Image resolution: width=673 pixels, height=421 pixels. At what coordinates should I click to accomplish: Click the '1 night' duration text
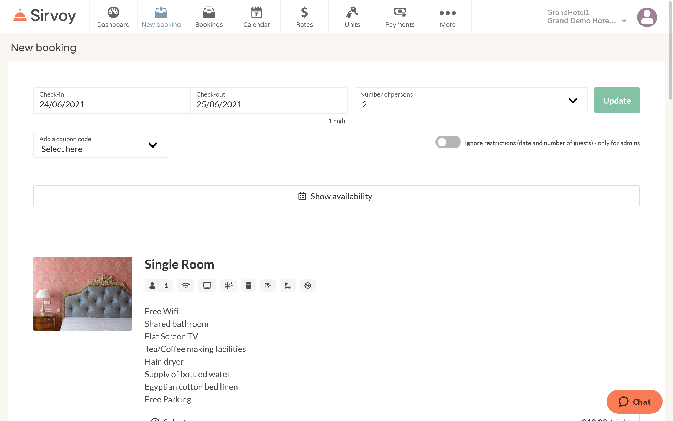coord(338,121)
